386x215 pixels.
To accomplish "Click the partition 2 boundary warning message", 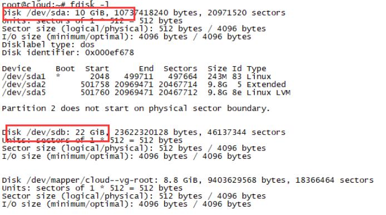I will pyautogui.click(x=136, y=109).
